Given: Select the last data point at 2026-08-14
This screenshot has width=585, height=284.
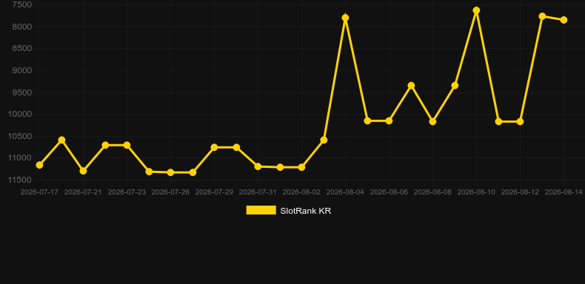Looking at the screenshot, I should (x=564, y=20).
